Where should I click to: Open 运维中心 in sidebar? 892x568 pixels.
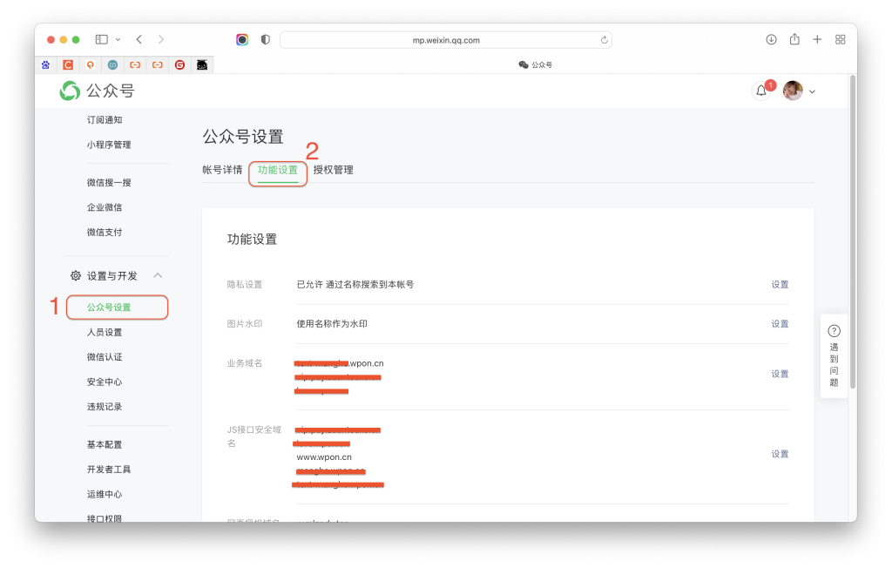coord(105,494)
